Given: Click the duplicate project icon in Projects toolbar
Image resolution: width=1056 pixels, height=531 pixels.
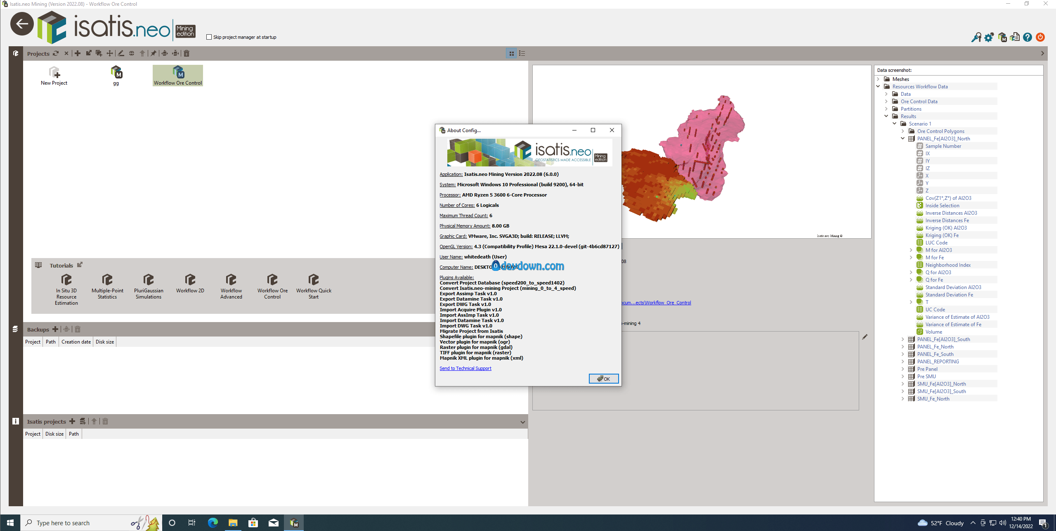Looking at the screenshot, I should tap(99, 53).
